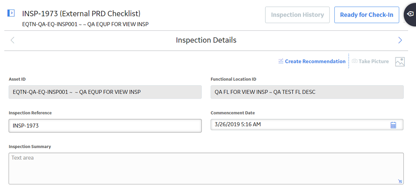Focus the Inspection Reference field

pos(105,125)
